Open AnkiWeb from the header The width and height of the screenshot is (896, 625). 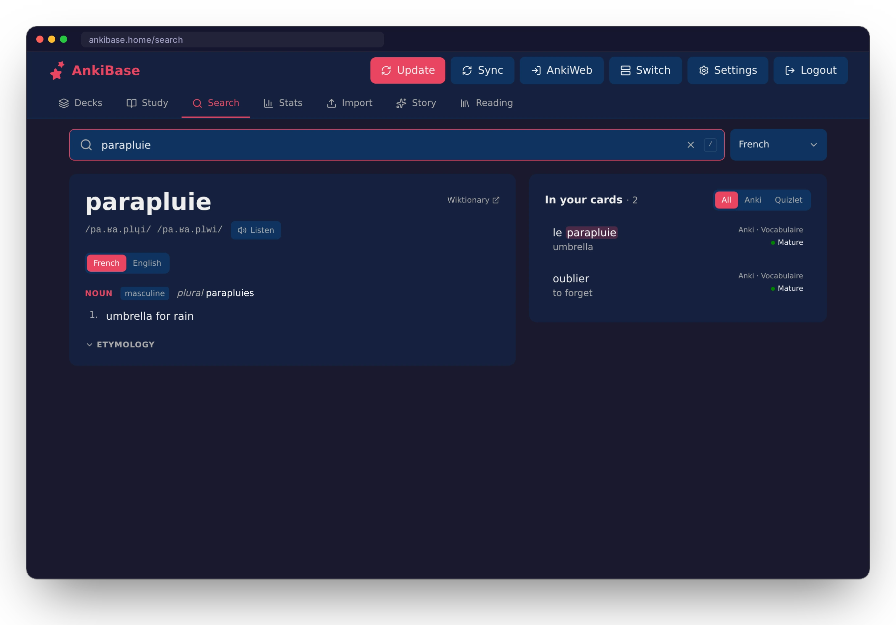(562, 70)
